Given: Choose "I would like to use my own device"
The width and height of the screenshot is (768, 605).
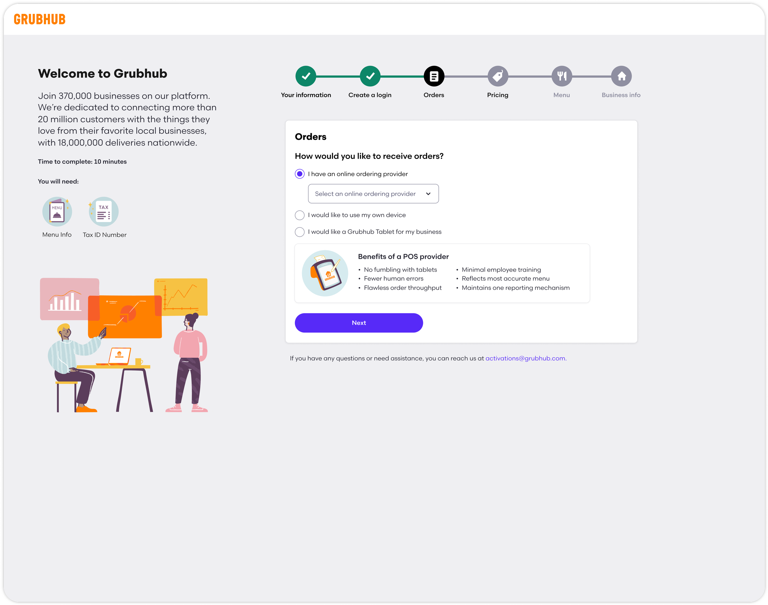Looking at the screenshot, I should click(x=300, y=215).
